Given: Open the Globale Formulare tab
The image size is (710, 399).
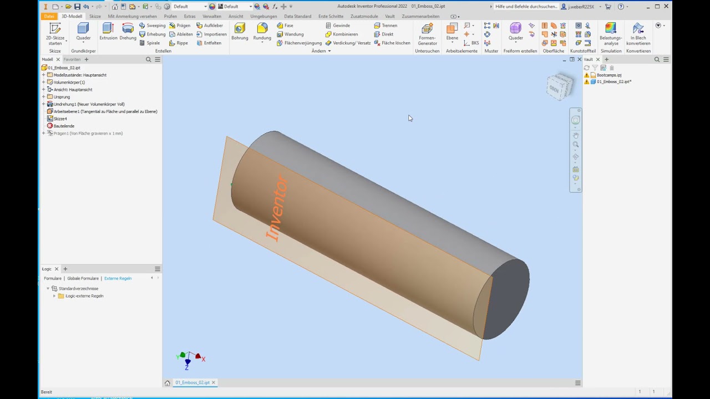Looking at the screenshot, I should [83, 278].
